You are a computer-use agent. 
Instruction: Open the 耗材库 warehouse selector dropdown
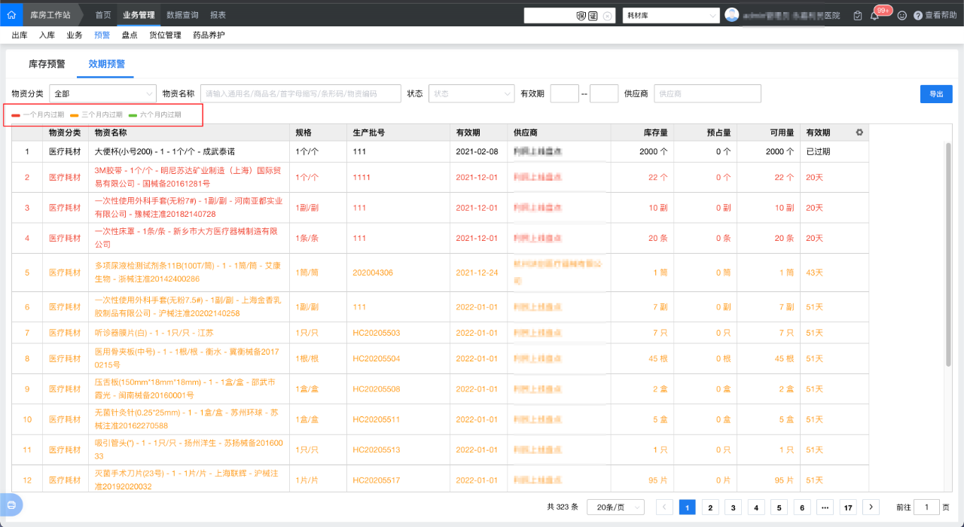tap(670, 14)
